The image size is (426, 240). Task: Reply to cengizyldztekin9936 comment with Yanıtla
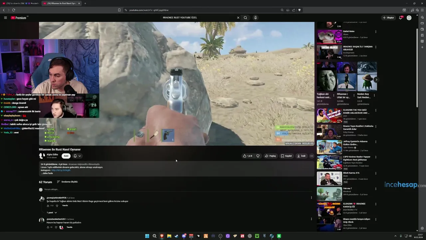65,206
